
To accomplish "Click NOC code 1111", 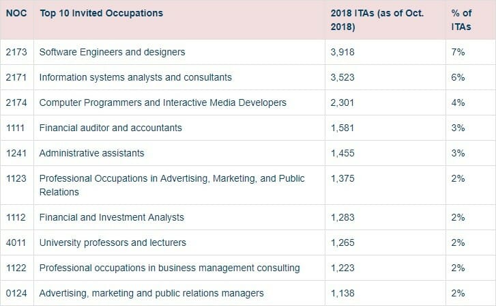I will click(x=16, y=128).
